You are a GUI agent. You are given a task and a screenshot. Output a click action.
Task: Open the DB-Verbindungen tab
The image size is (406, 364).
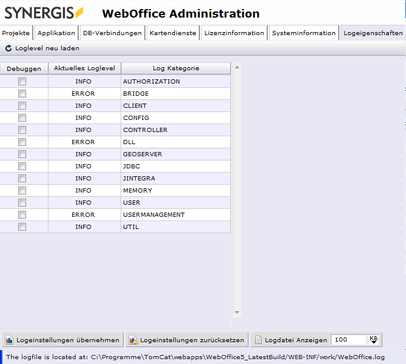click(x=112, y=33)
